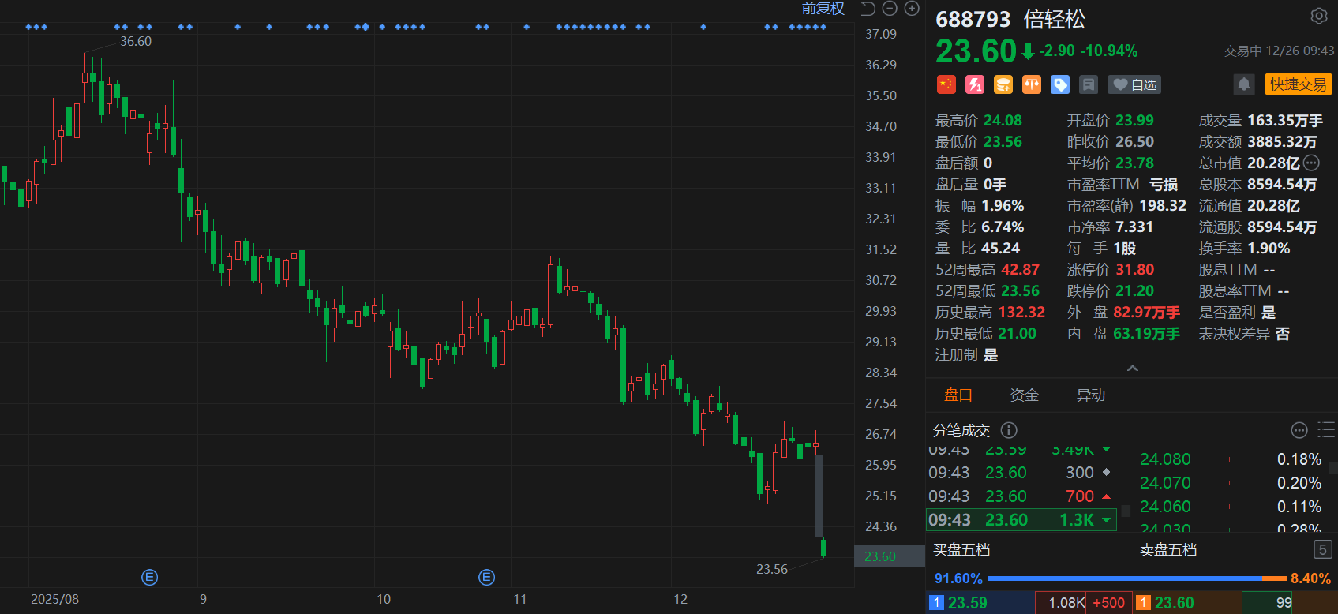This screenshot has width=1338, height=614.
Task: Collapse the stock details panel chevron
Action: (1132, 369)
